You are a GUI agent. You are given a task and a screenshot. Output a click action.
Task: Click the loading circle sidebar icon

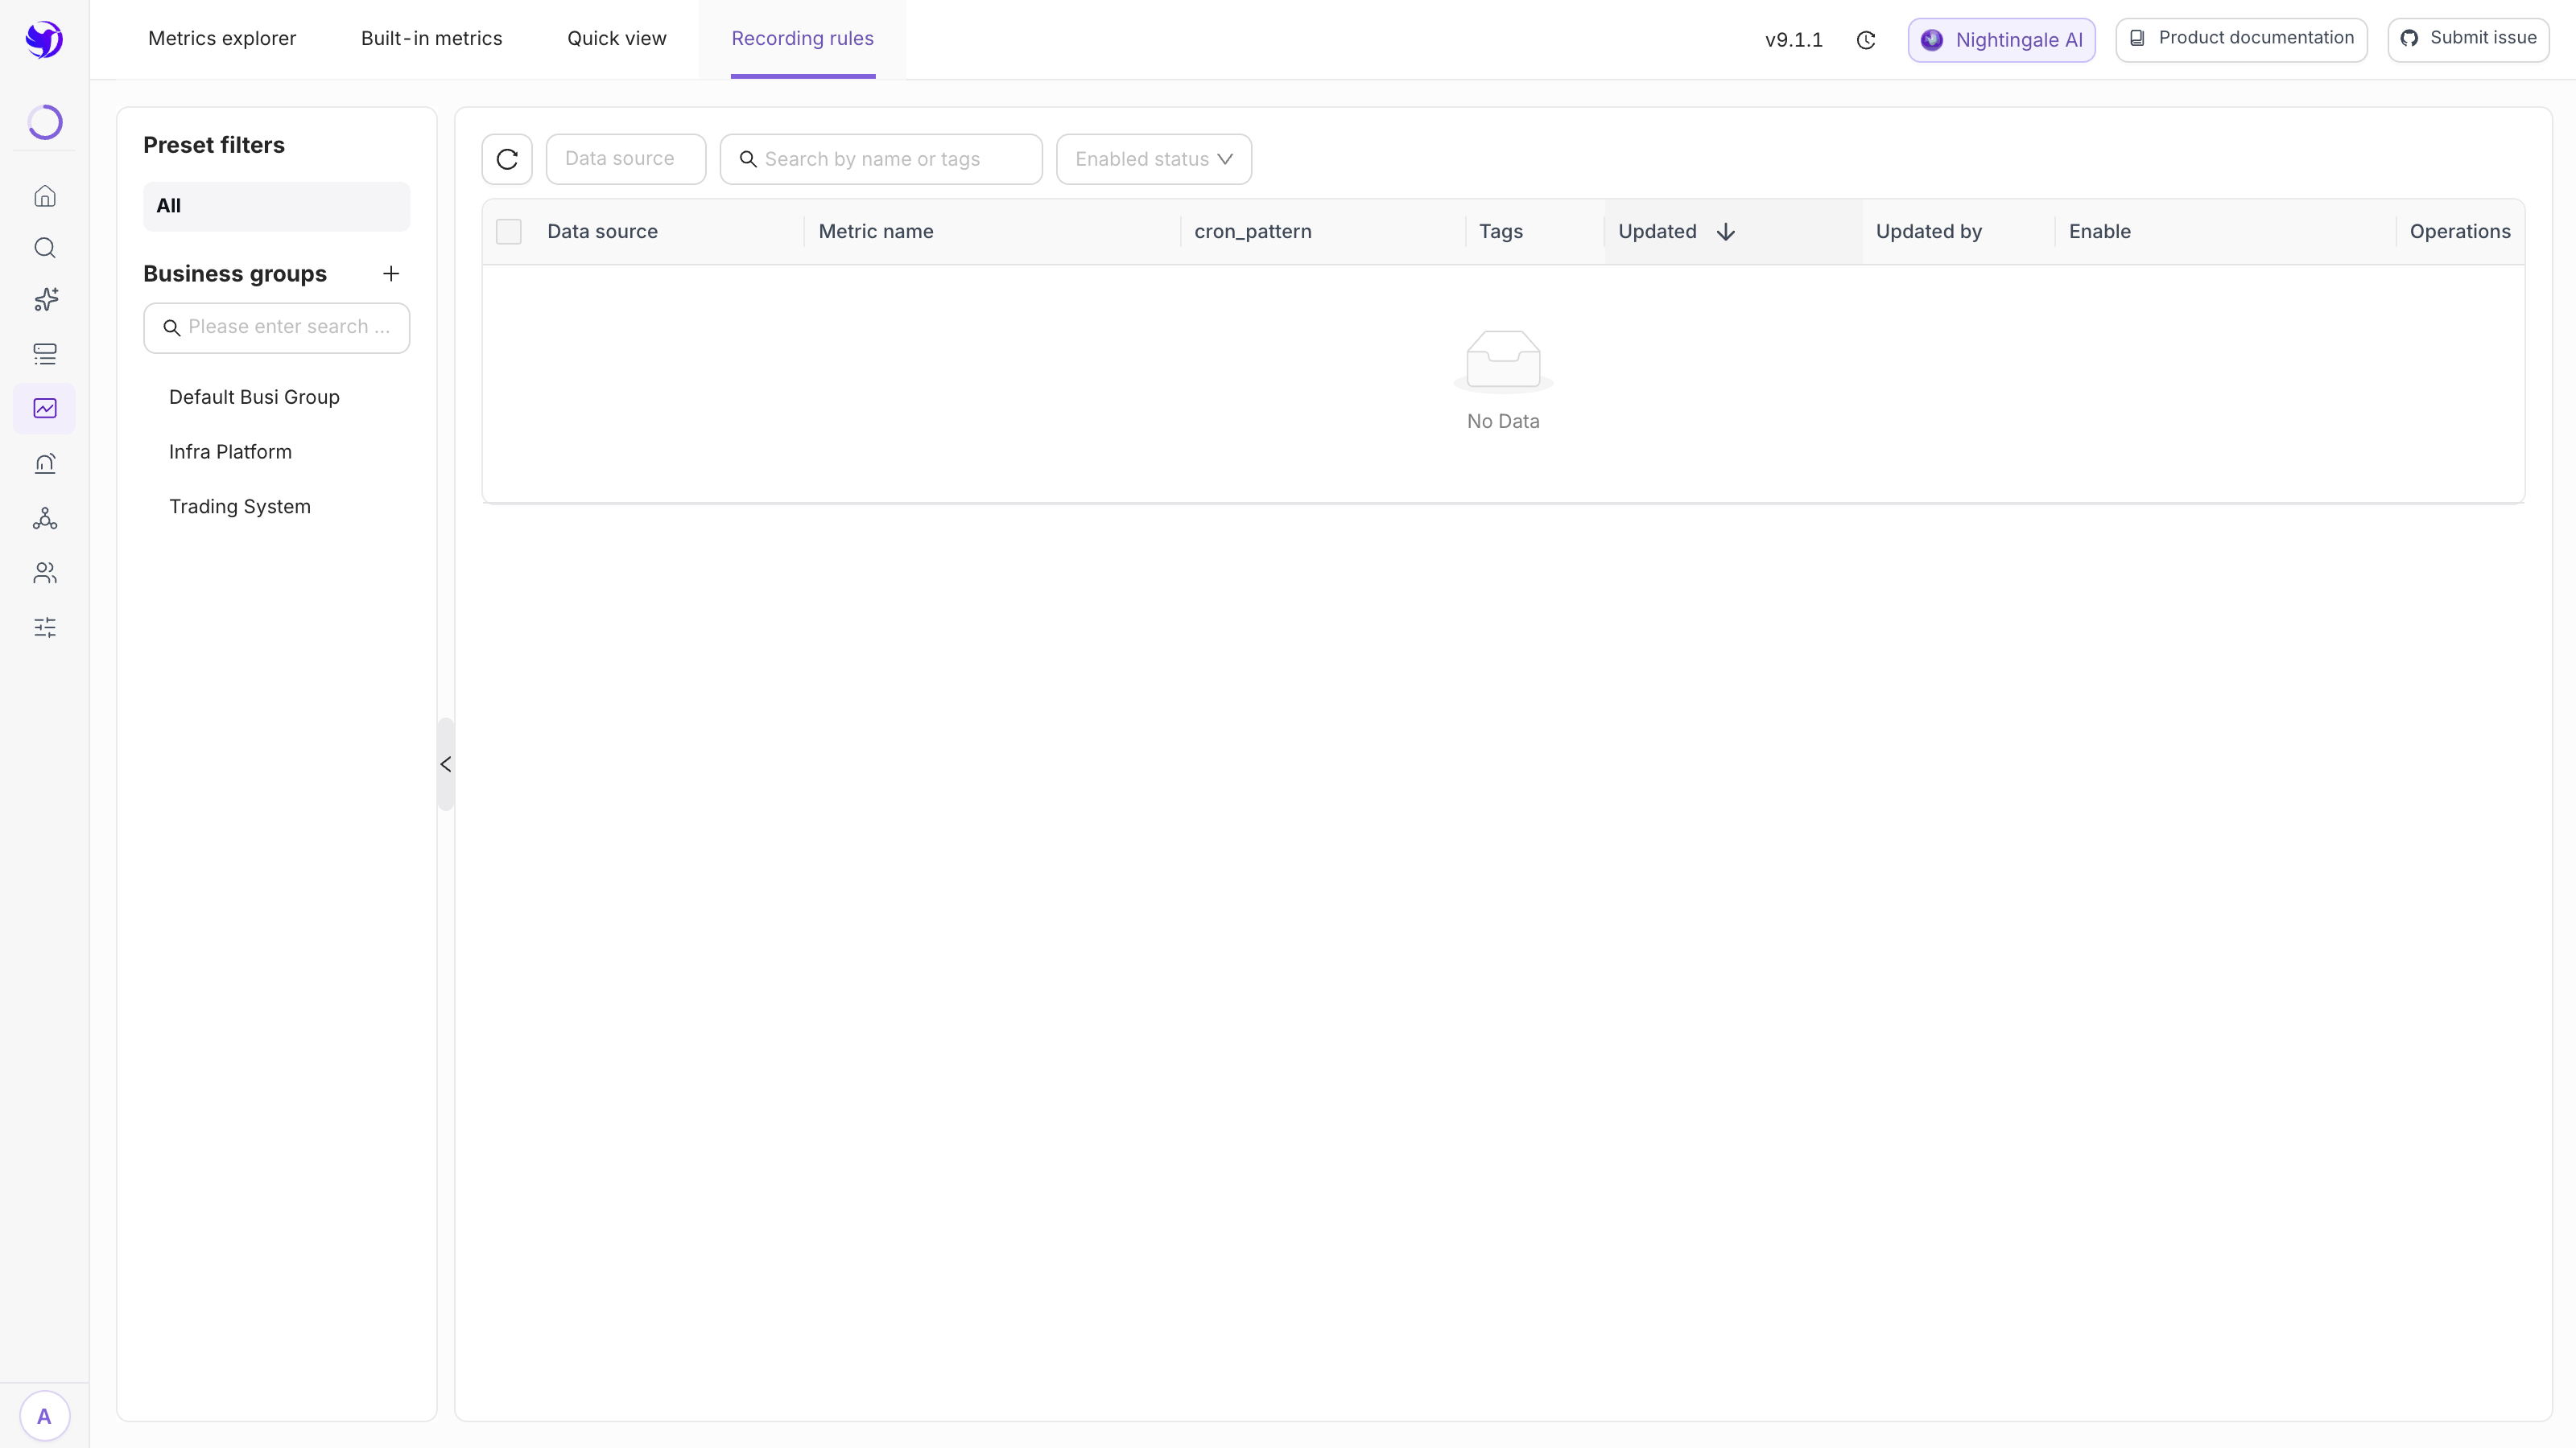point(45,122)
